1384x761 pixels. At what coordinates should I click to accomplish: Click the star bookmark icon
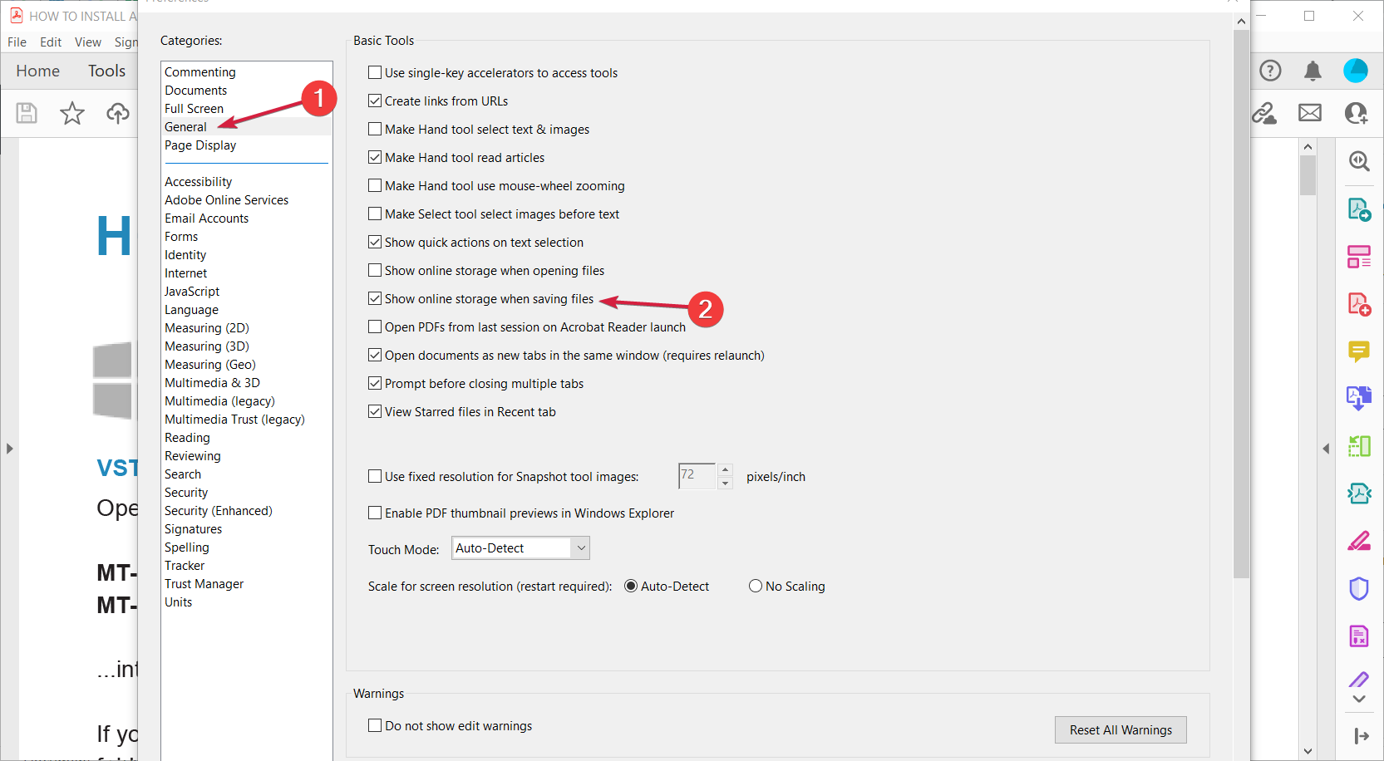(72, 113)
